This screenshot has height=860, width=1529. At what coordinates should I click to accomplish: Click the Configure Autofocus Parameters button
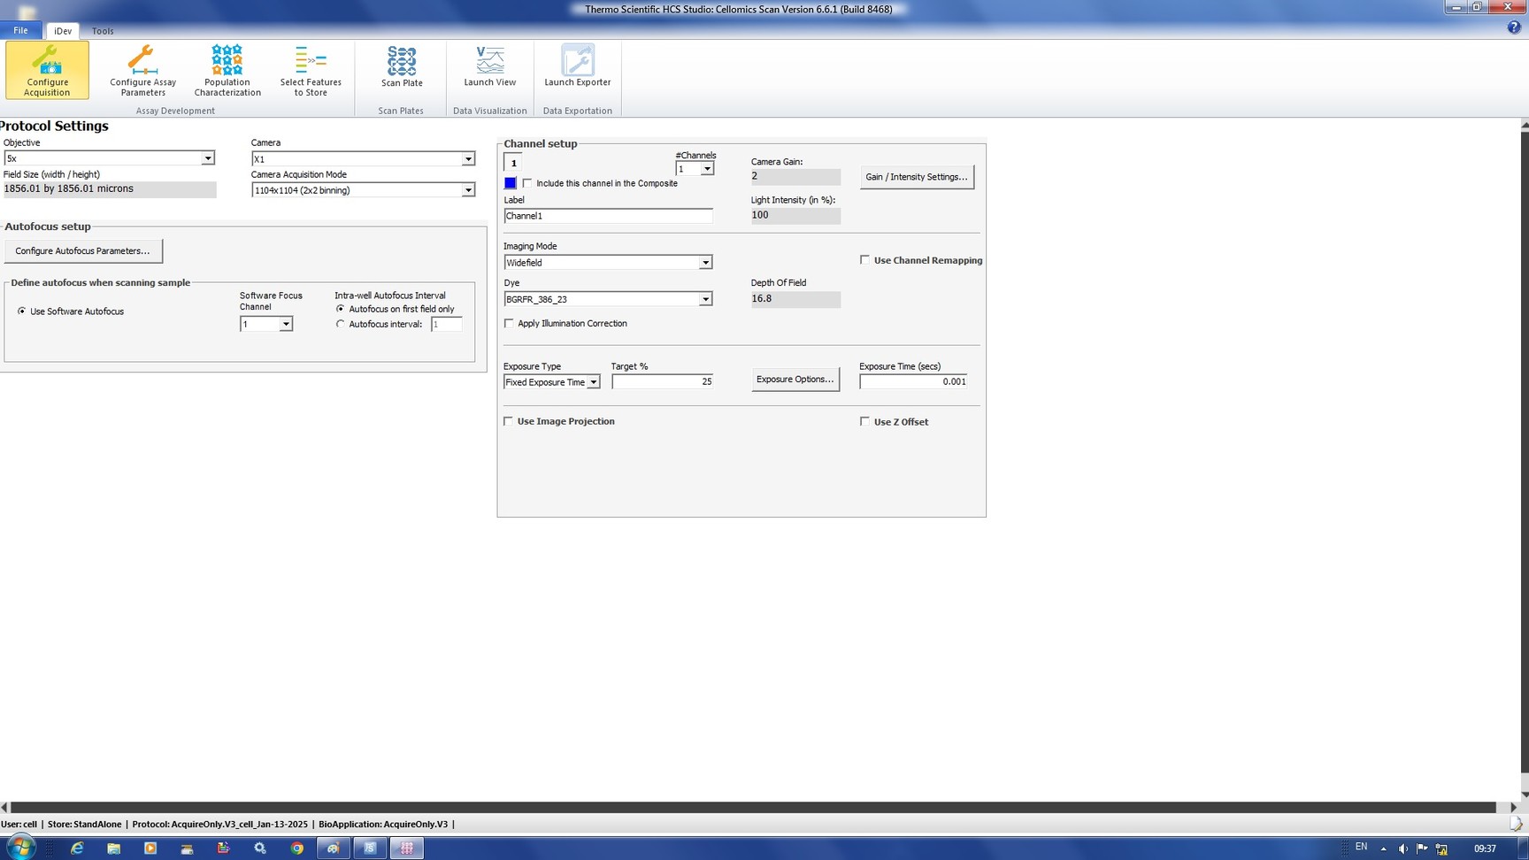(x=83, y=251)
